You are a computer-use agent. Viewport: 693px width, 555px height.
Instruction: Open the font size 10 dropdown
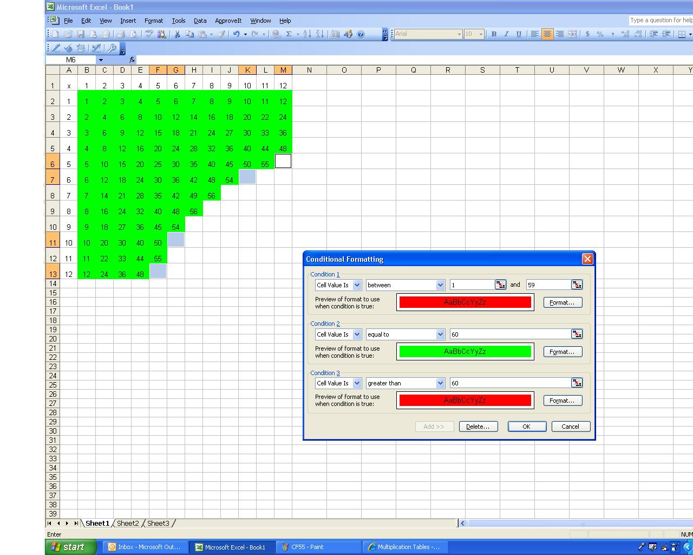[x=480, y=34]
